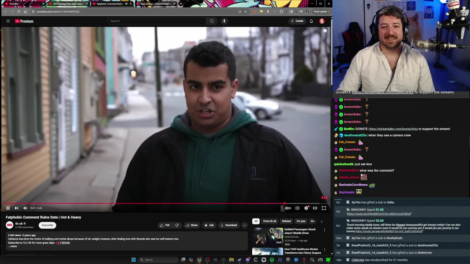
Task: Expand description with ...more
Action: coord(12,246)
